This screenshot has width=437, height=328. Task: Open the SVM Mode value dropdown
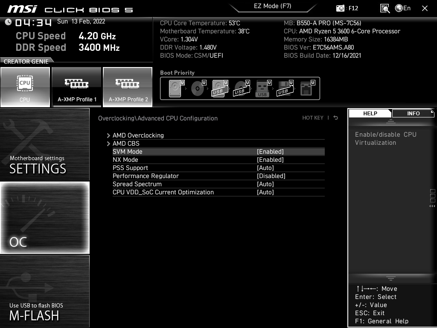point(270,152)
